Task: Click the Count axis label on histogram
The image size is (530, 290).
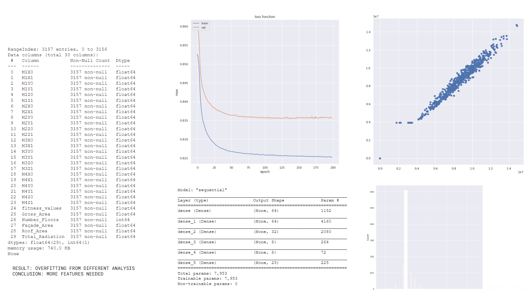Action: coord(368,237)
